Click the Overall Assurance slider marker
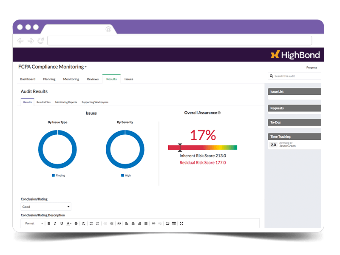Viewport: 340px width, 255px height. 180,147
